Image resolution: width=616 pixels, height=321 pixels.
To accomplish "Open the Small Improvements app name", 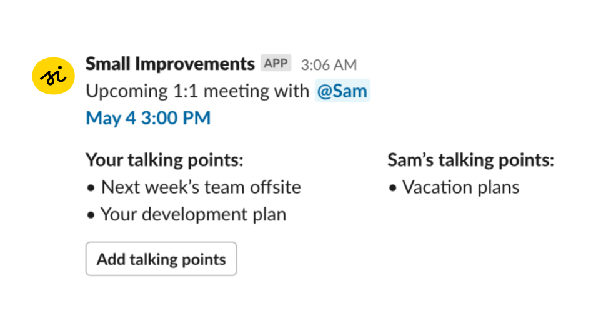I will [170, 64].
